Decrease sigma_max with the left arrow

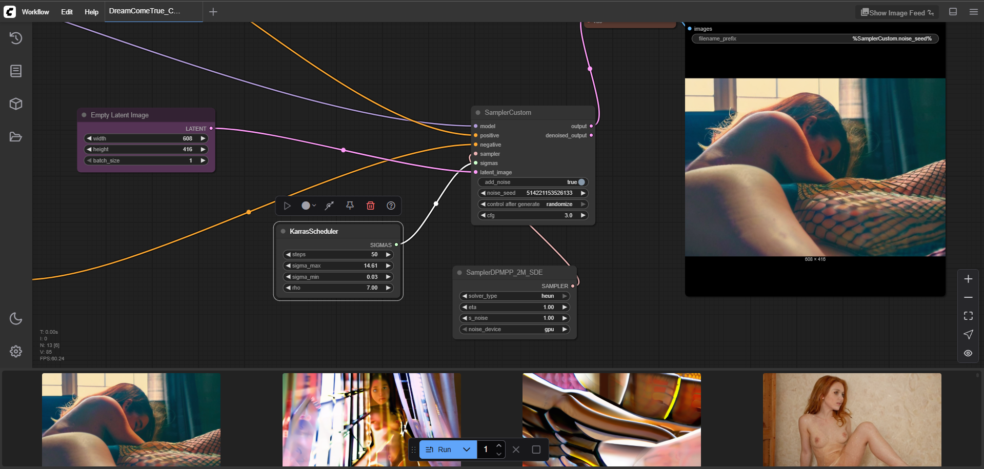(x=288, y=266)
